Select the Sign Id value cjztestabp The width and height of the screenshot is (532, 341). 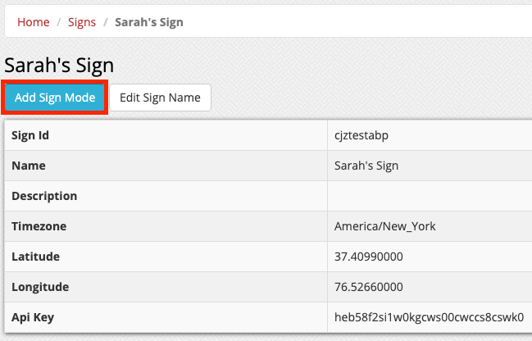[361, 135]
